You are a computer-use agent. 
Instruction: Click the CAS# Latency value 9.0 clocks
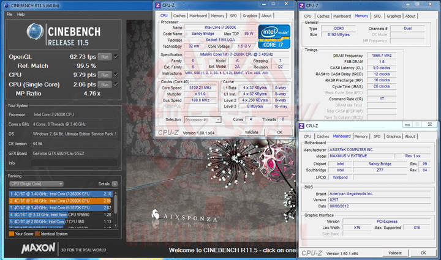tap(382, 68)
